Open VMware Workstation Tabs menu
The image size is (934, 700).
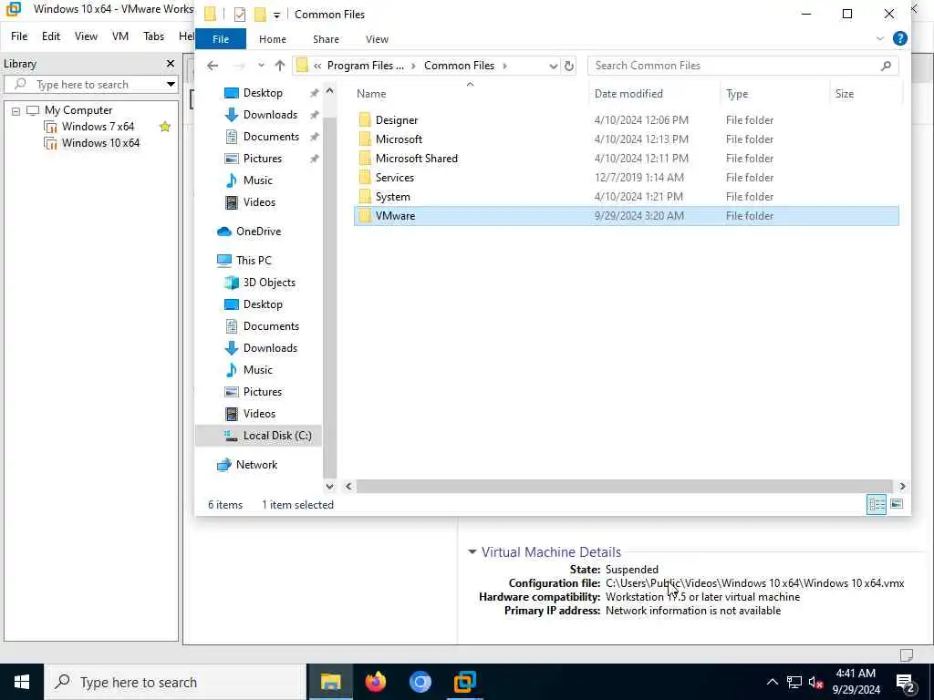[153, 36]
